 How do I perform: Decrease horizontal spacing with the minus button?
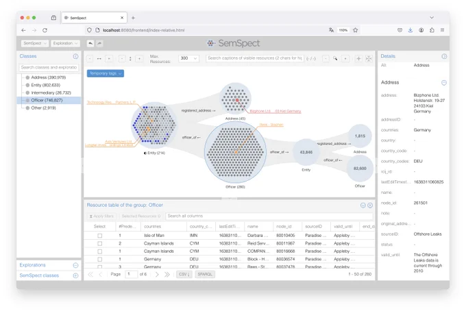pyautogui.click(x=90, y=58)
